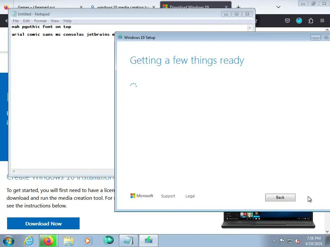Open Notepad View menu
The height and width of the screenshot is (247, 330).
pyautogui.click(x=55, y=21)
